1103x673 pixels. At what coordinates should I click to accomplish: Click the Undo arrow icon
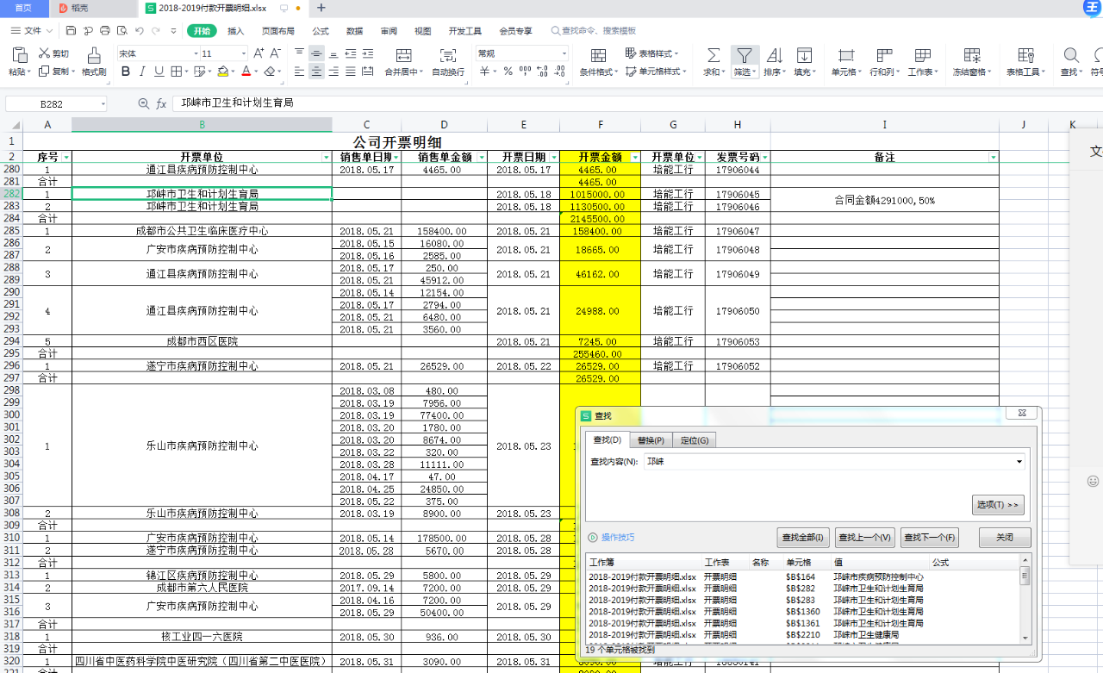click(139, 31)
